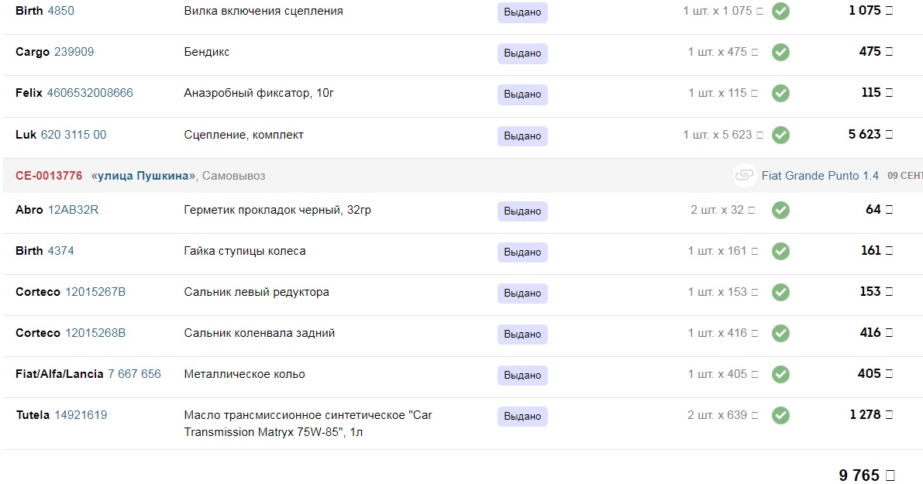923x484 pixels.
Task: Open Tutela article 14921619
Action: (x=81, y=415)
